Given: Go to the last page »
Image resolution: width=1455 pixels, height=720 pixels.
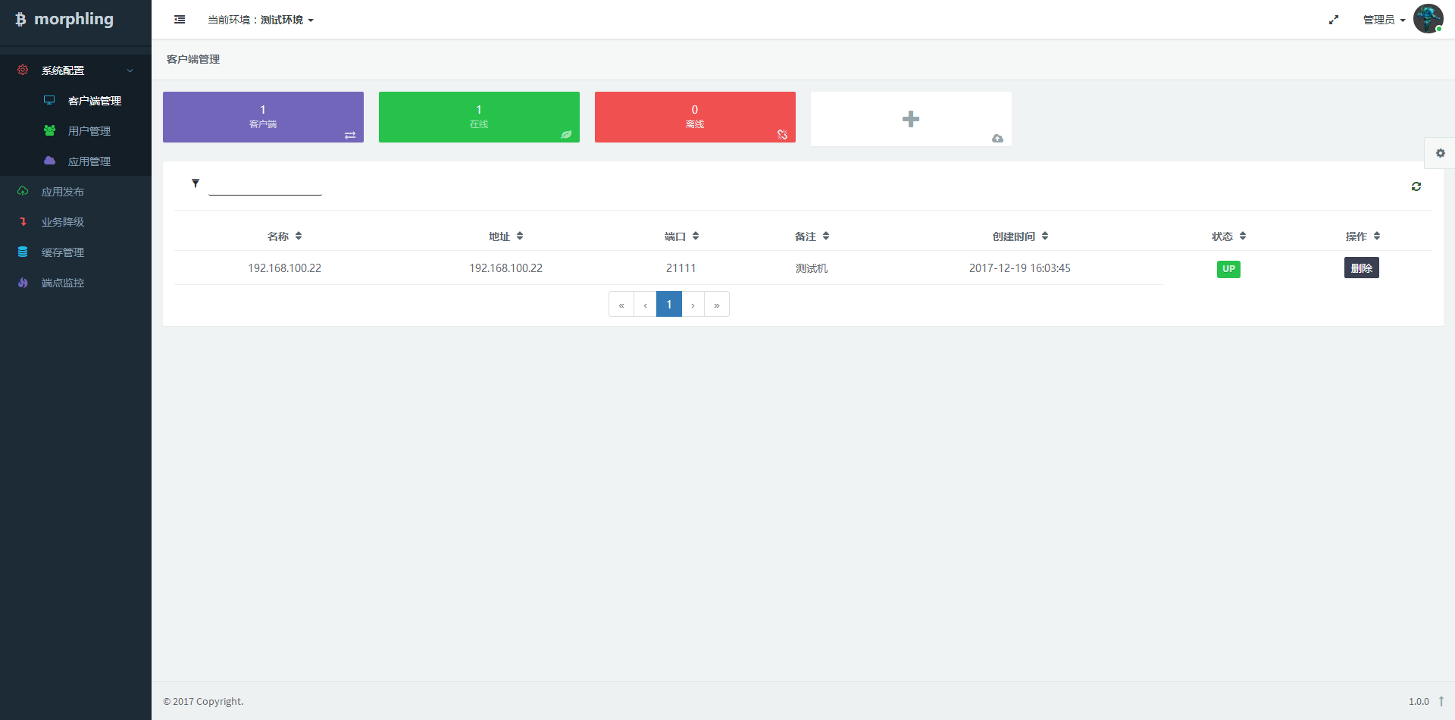Looking at the screenshot, I should [717, 304].
